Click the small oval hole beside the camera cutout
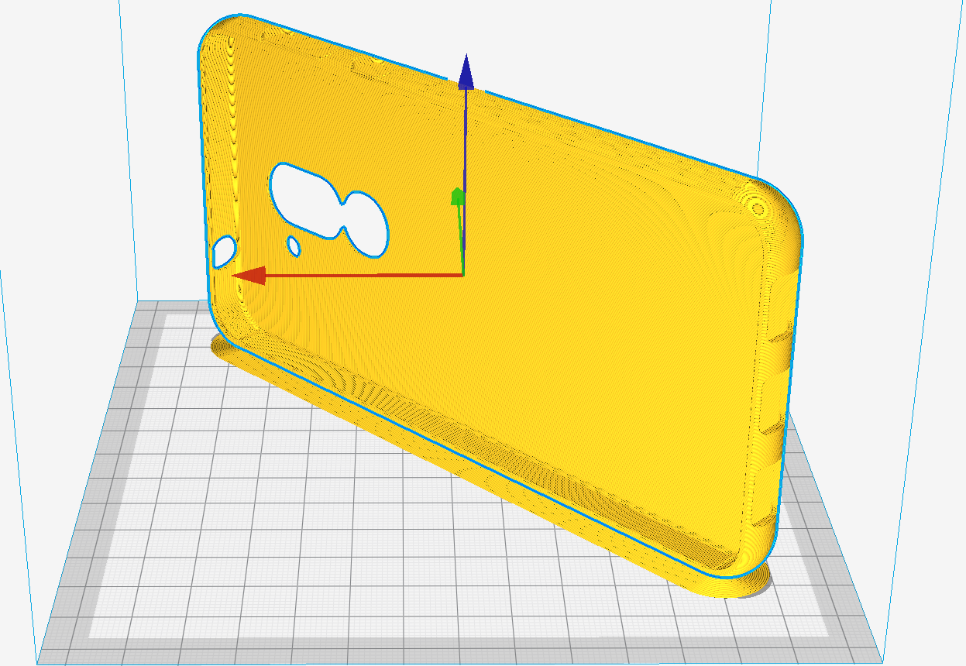The width and height of the screenshot is (966, 666). [294, 245]
